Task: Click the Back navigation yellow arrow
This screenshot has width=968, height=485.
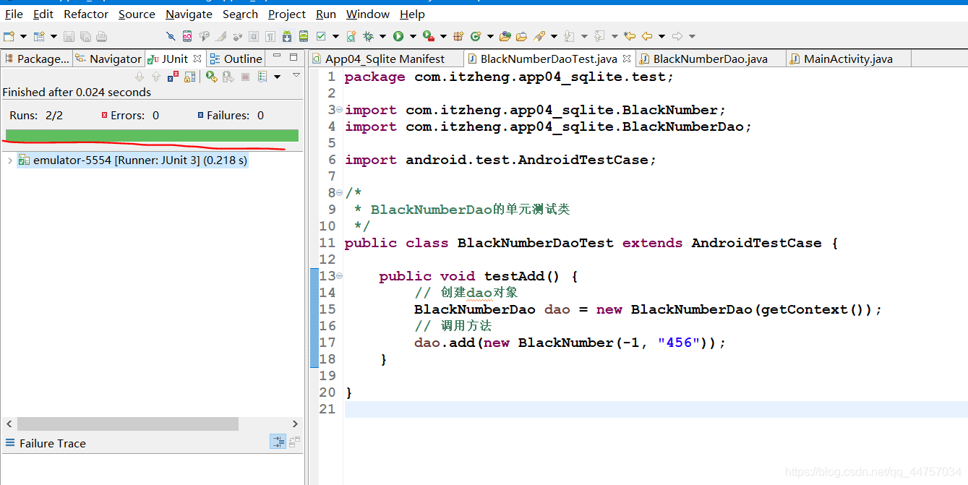Action: [647, 36]
